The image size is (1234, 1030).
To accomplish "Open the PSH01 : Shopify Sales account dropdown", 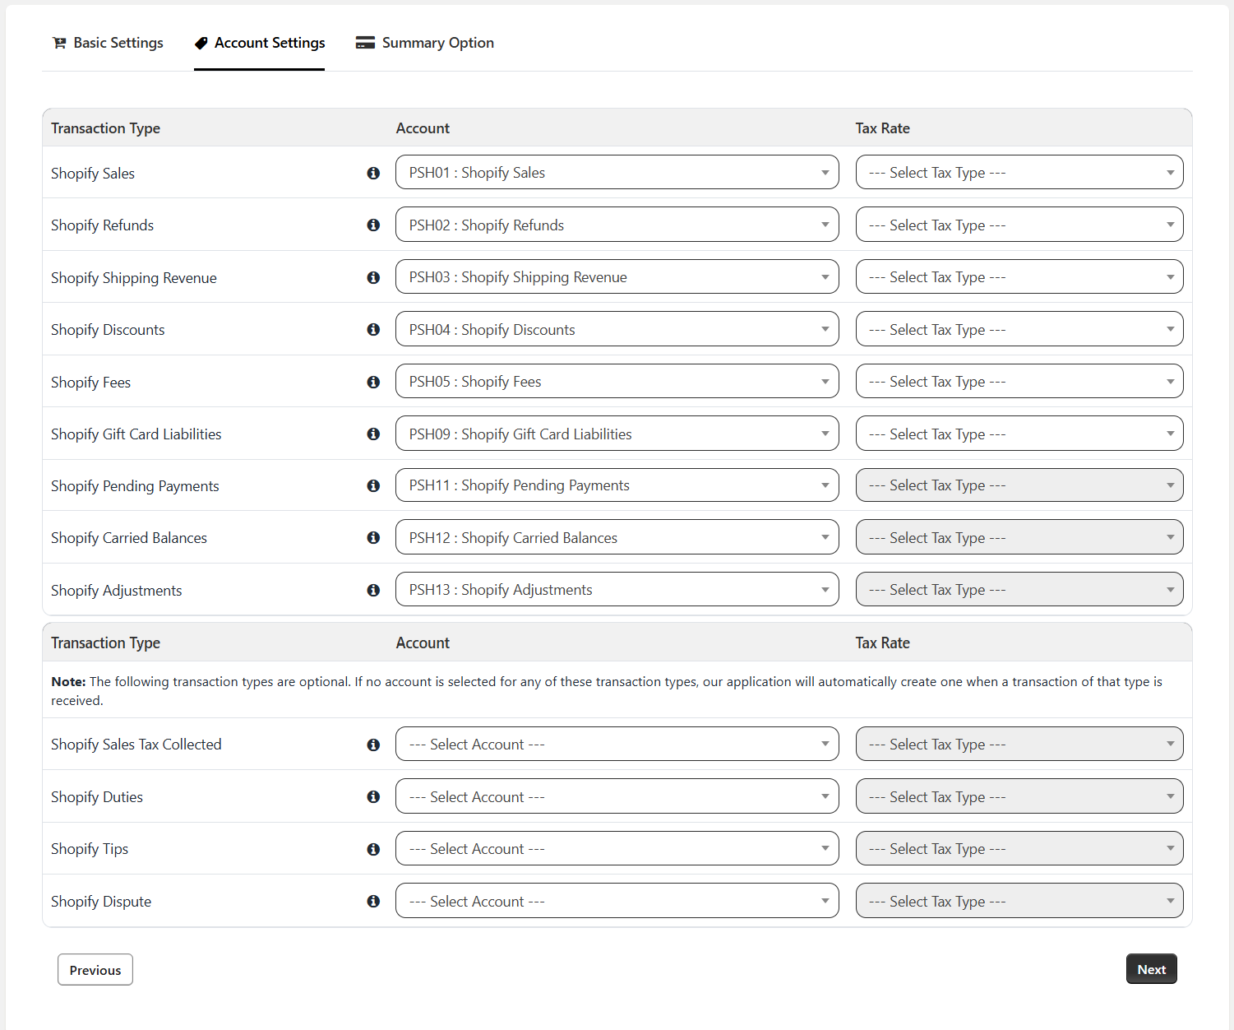I will 617,172.
